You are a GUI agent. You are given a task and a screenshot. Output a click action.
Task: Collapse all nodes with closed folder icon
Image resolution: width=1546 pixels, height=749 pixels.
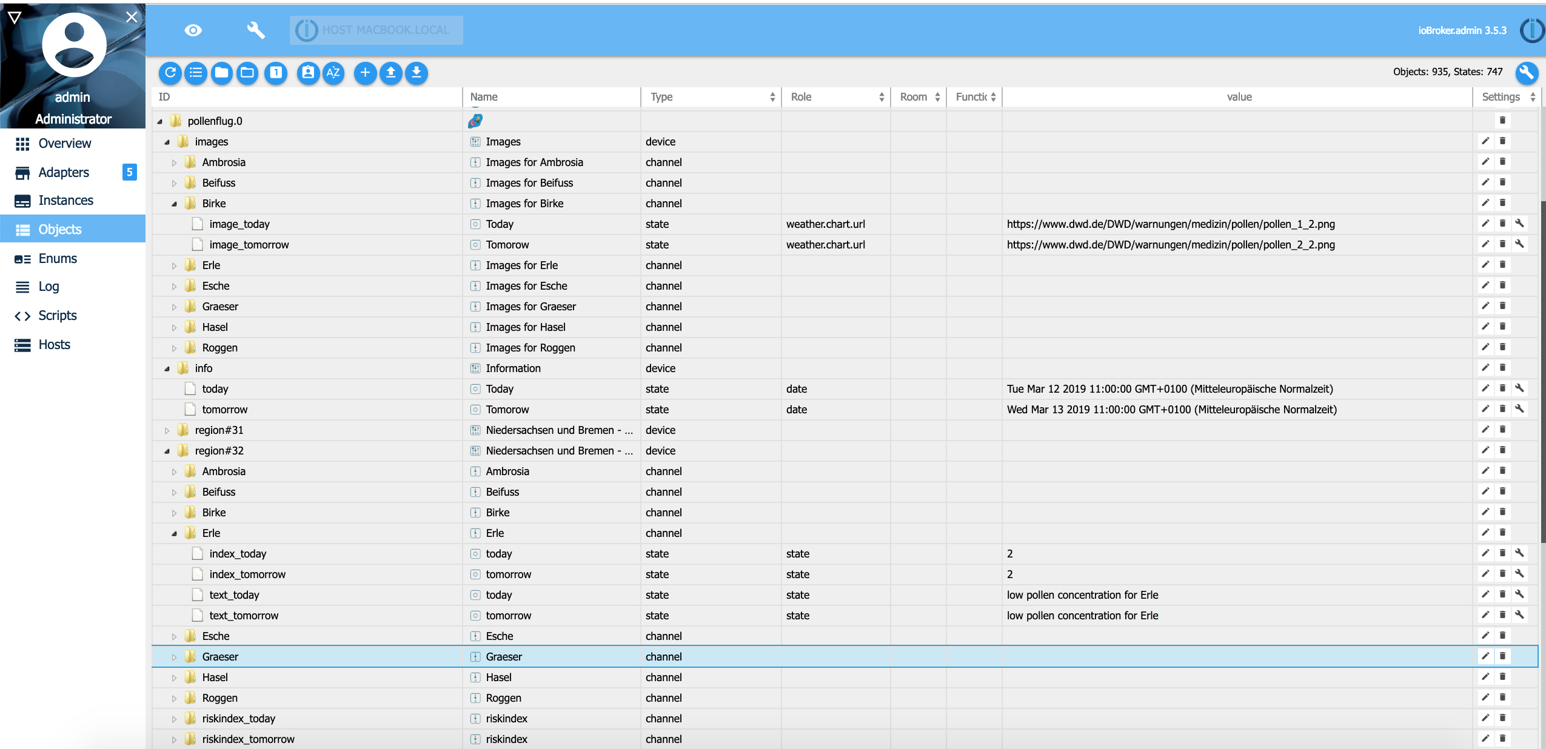(x=221, y=73)
